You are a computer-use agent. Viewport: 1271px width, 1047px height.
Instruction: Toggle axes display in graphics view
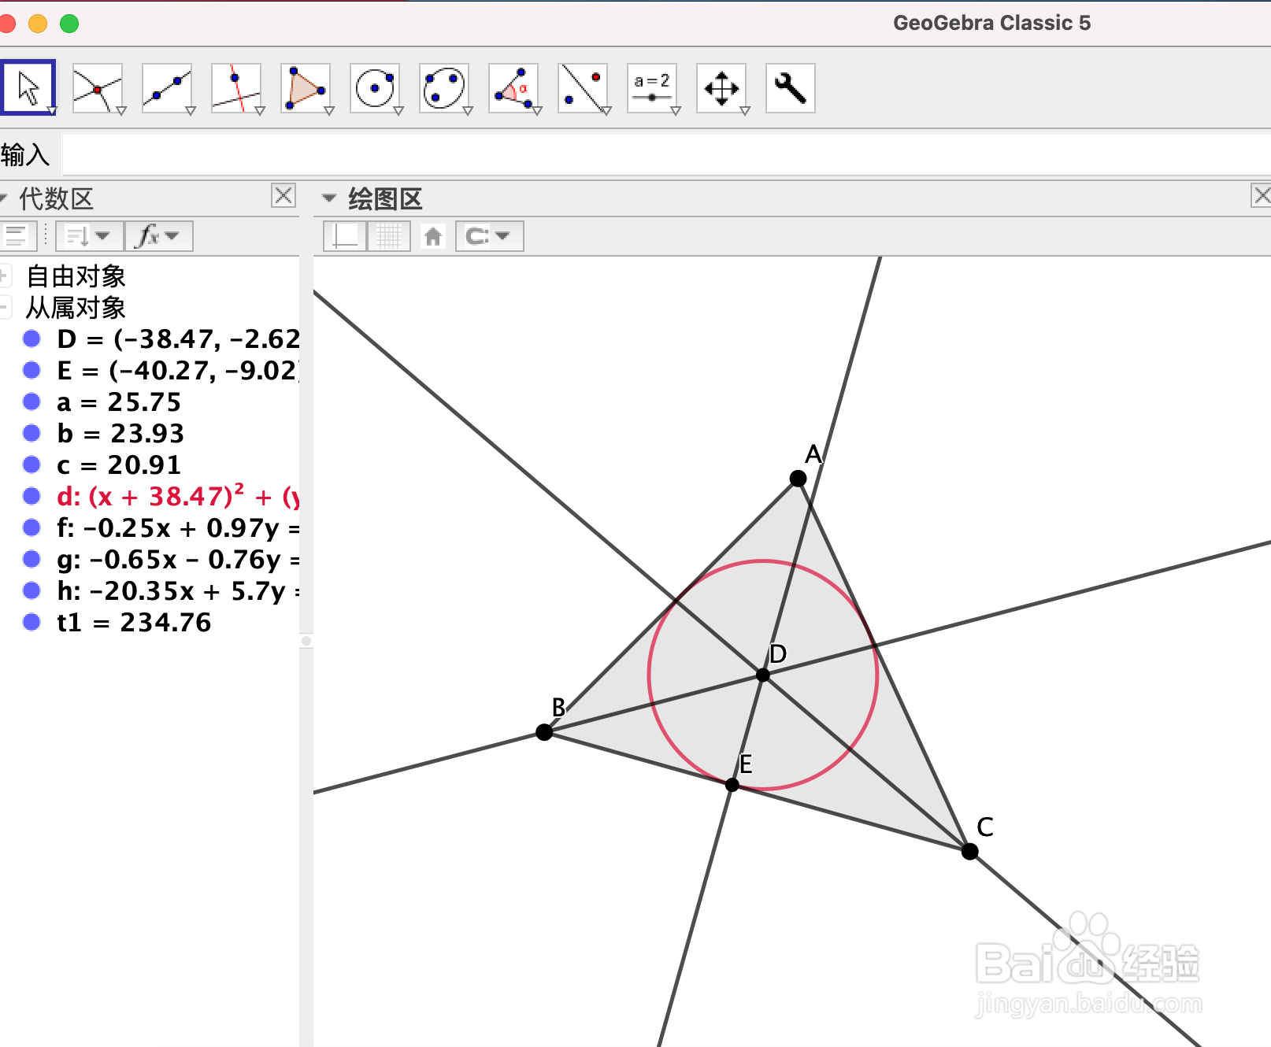coord(345,236)
